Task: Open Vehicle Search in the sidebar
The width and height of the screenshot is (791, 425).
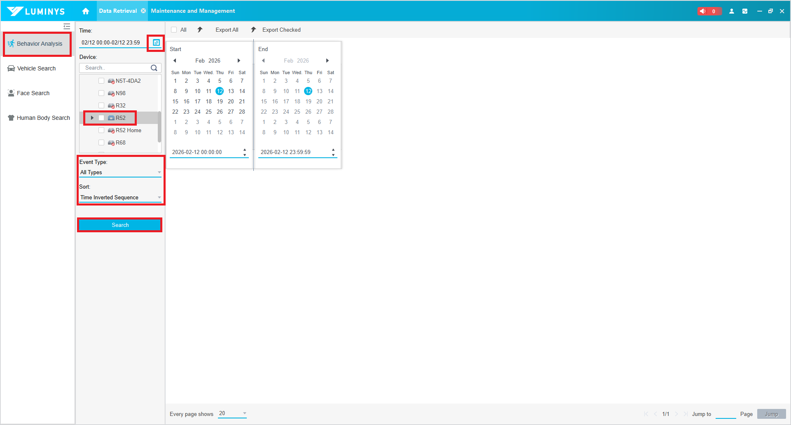Action: [36, 68]
